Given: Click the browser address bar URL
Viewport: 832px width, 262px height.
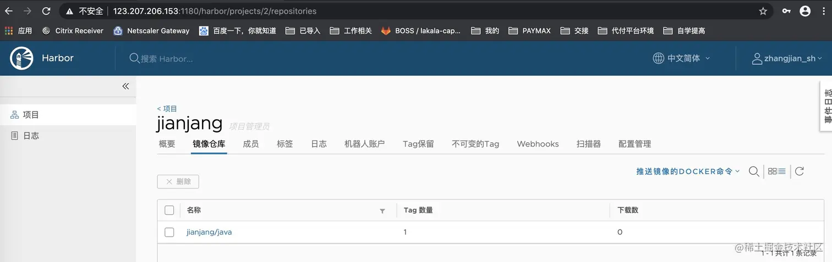Looking at the screenshot, I should pyautogui.click(x=215, y=11).
